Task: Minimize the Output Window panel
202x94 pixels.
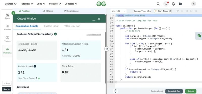Action: click(94, 20)
